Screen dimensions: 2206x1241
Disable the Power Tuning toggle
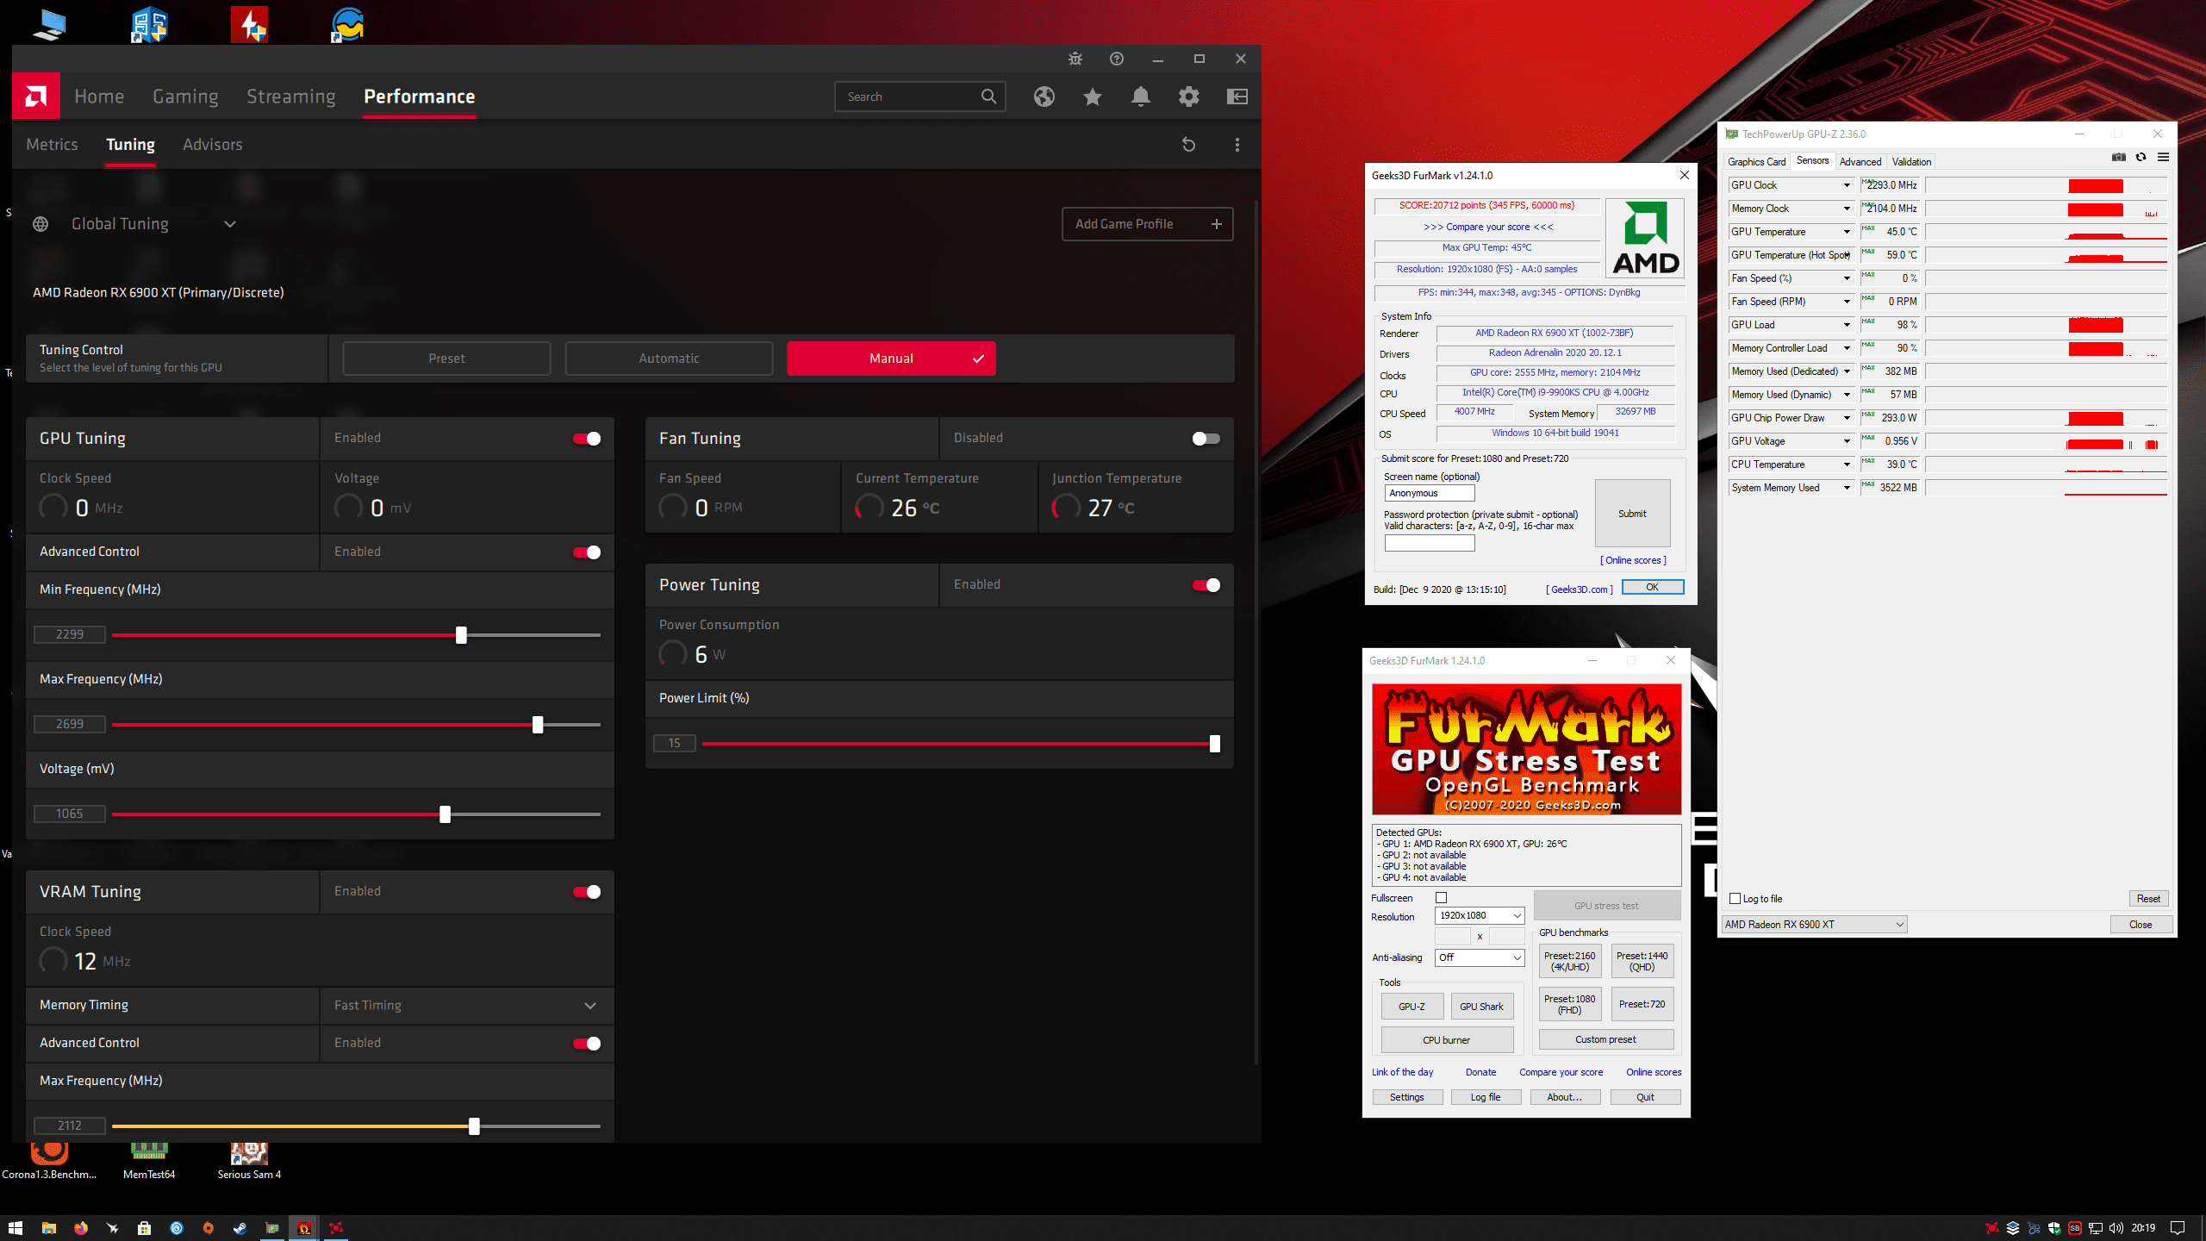[1206, 585]
